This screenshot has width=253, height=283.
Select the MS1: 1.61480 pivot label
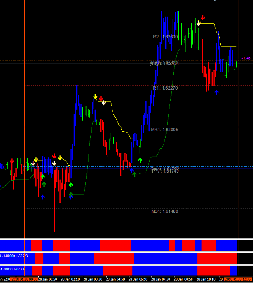tap(164, 211)
